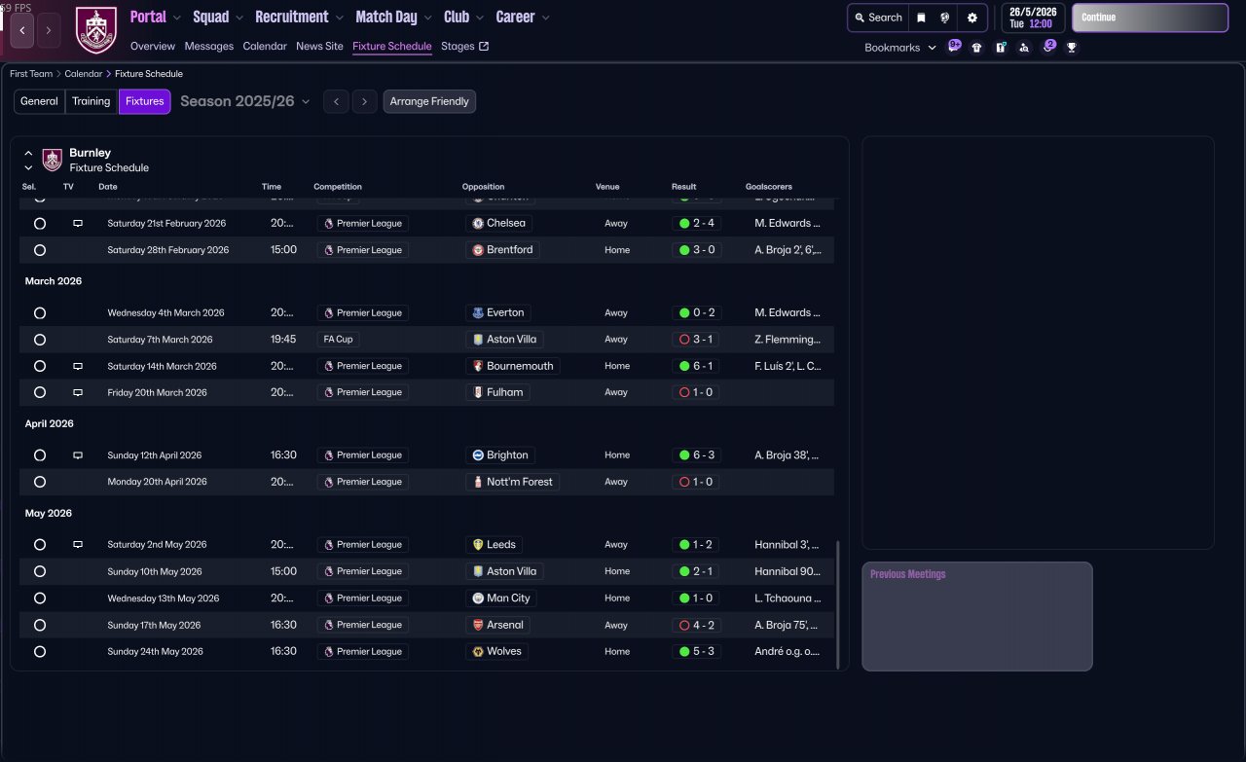Open the trophy bookmark shortcut
The width and height of the screenshot is (1246, 762).
[1072, 47]
